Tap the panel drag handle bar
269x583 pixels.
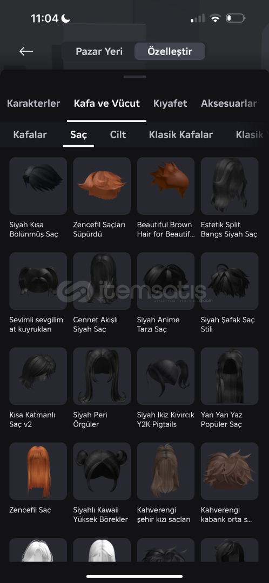pyautogui.click(x=134, y=77)
